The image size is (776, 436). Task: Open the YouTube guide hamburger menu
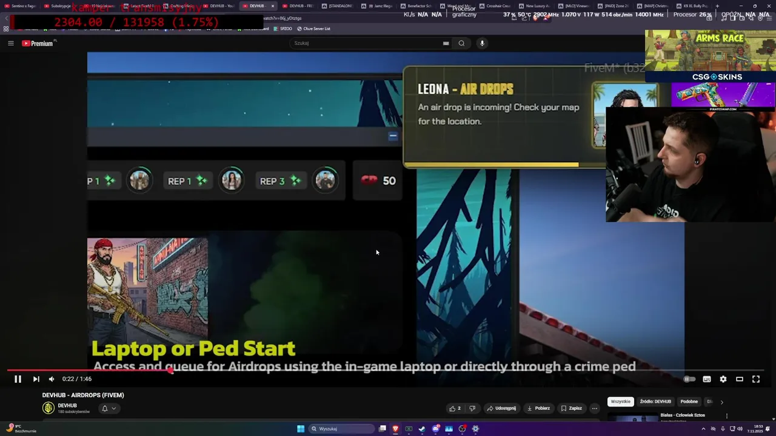coord(10,43)
